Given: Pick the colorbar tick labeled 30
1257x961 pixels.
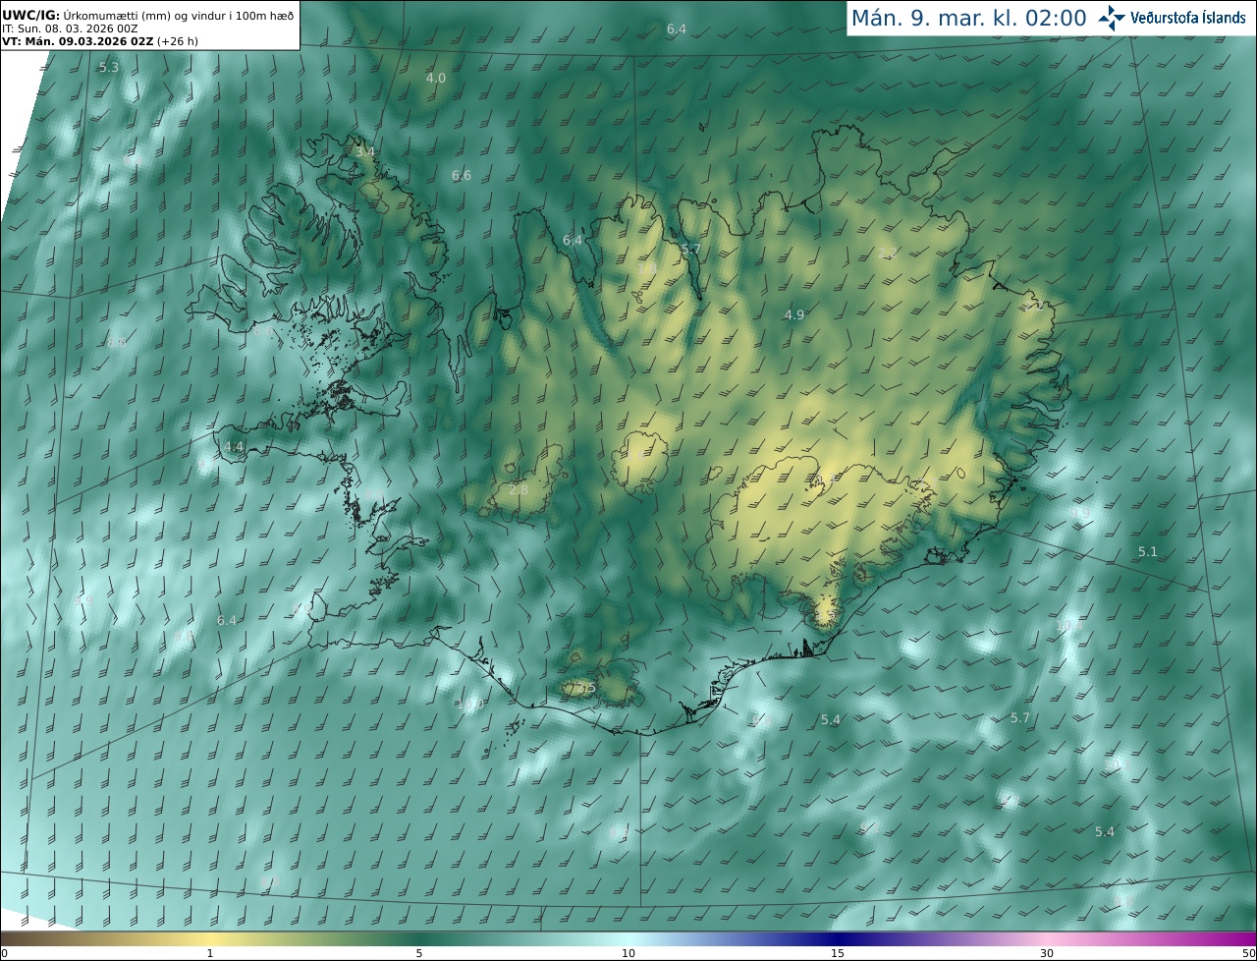Looking at the screenshot, I should pyautogui.click(x=1047, y=953).
